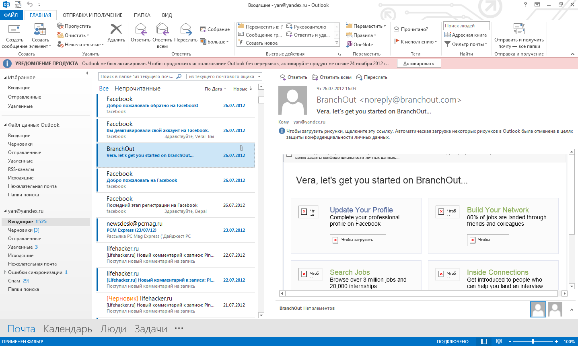Switch to reading view in status bar
578x346 pixels.
(x=499, y=342)
